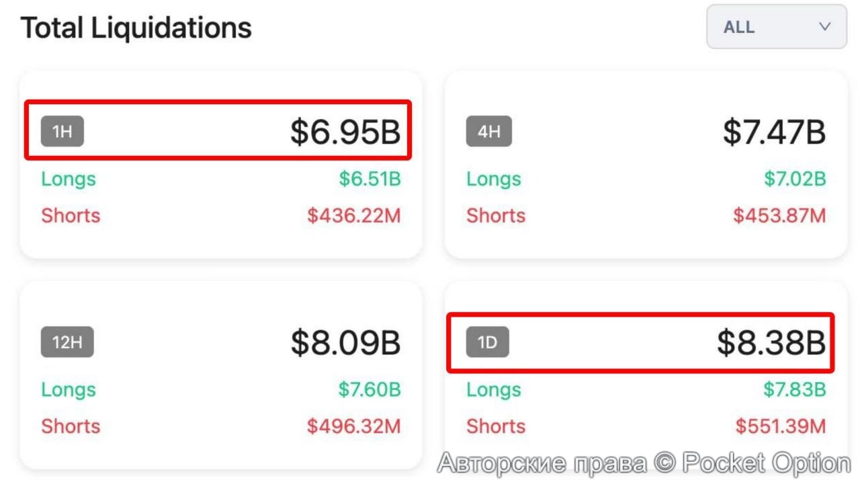Select the 1D timeframe badge
Screen dimensions: 860x480
click(487, 342)
